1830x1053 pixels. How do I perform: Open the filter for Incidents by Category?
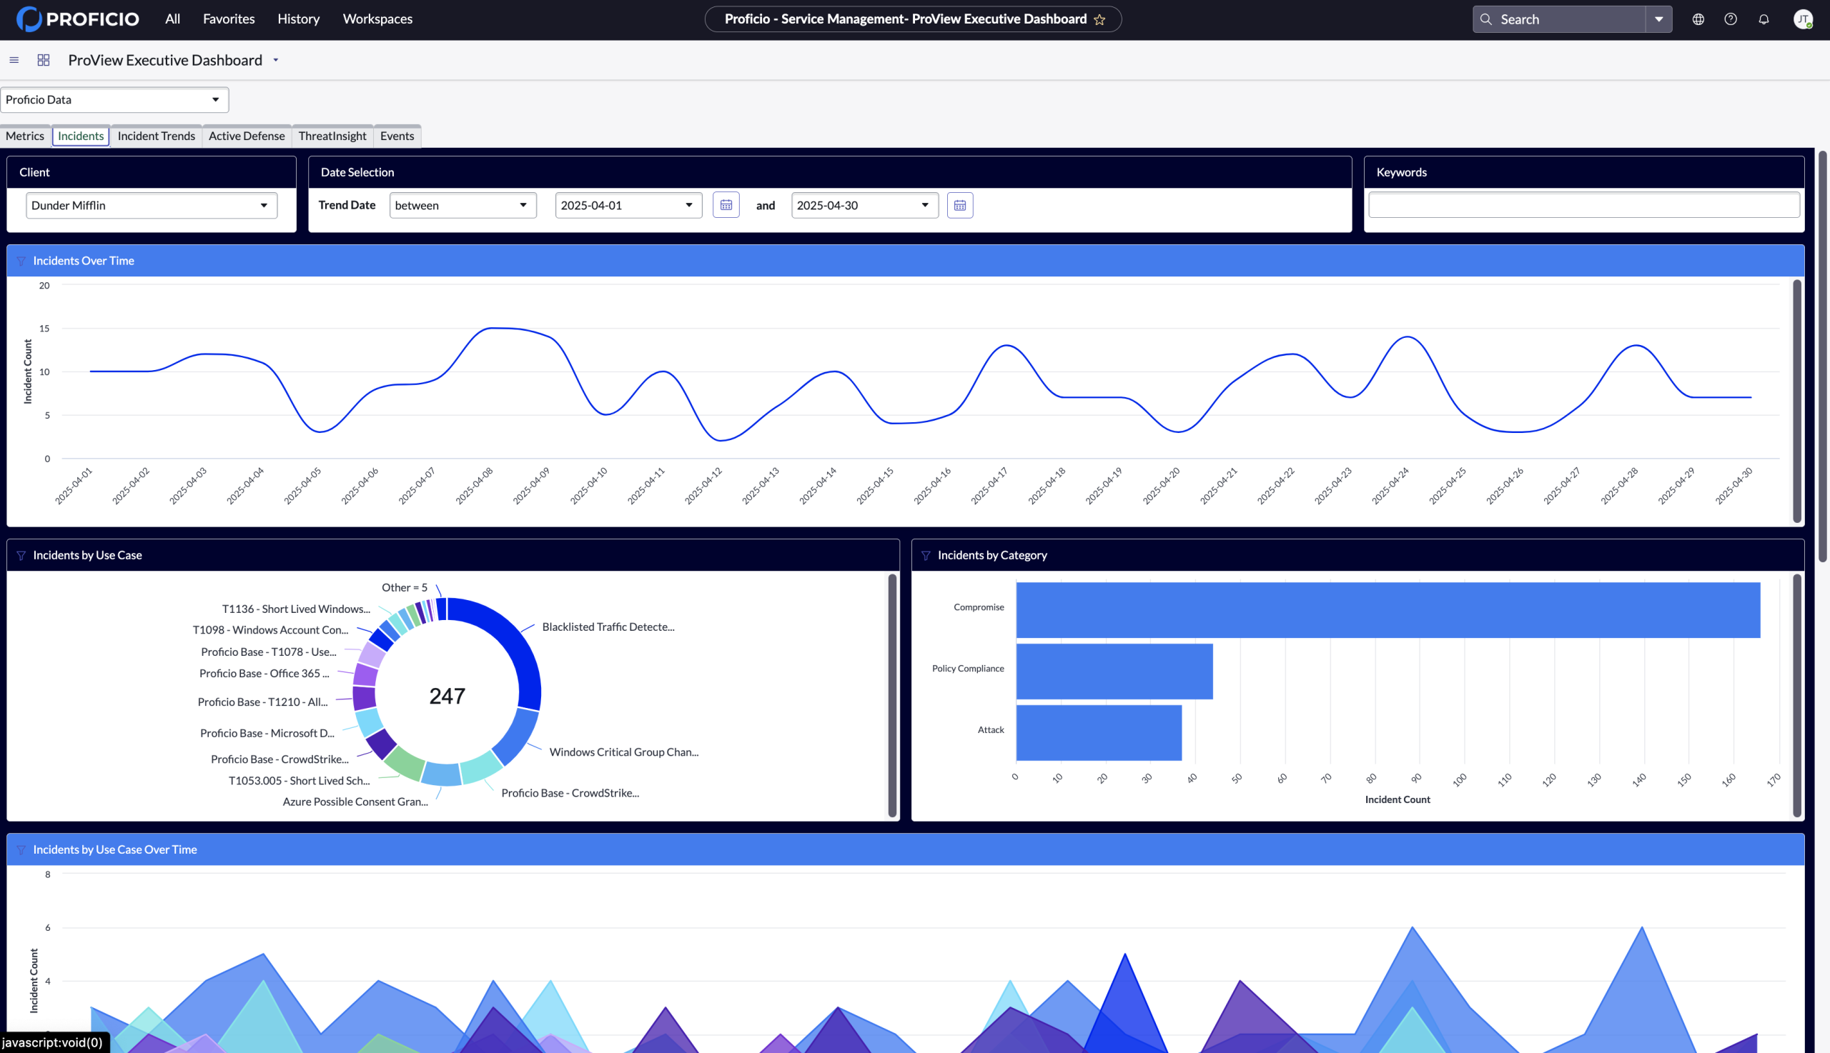point(927,554)
